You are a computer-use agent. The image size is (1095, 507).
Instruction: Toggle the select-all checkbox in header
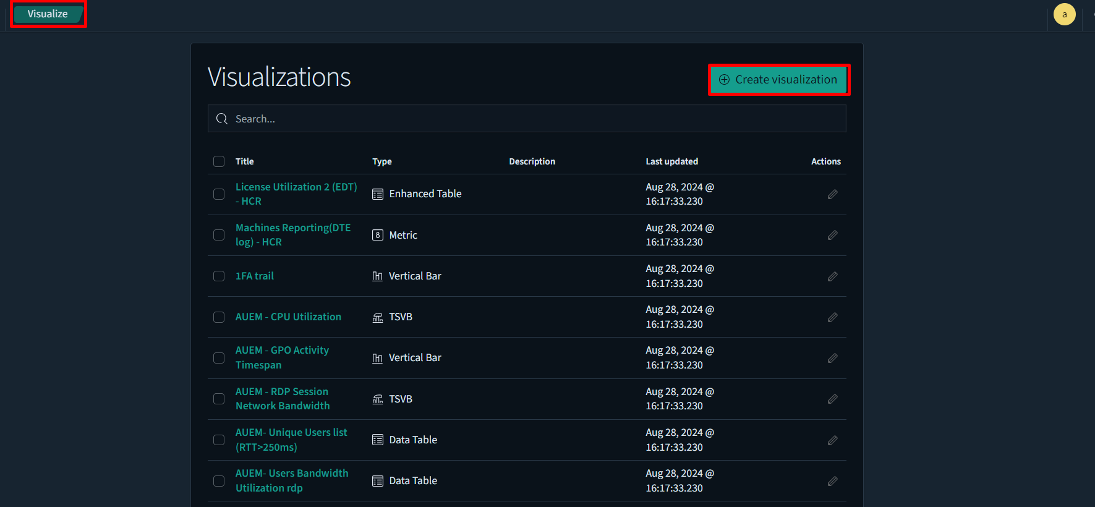(219, 161)
